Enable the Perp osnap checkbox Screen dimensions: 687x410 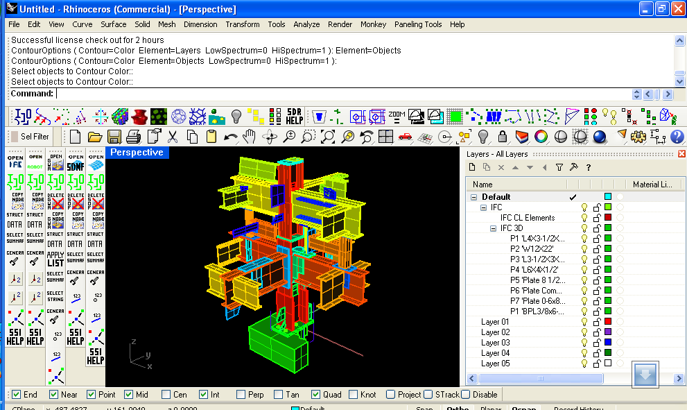tap(241, 394)
